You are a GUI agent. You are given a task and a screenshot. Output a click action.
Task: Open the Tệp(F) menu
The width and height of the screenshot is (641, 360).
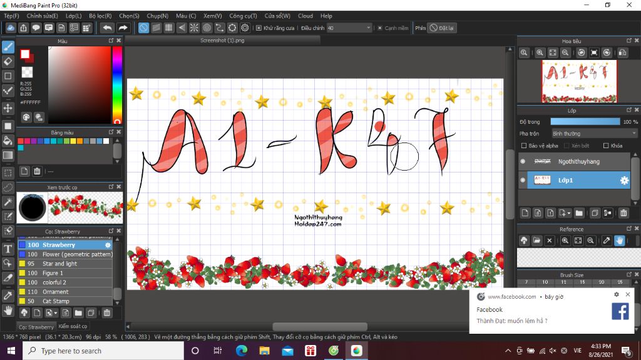(11, 16)
